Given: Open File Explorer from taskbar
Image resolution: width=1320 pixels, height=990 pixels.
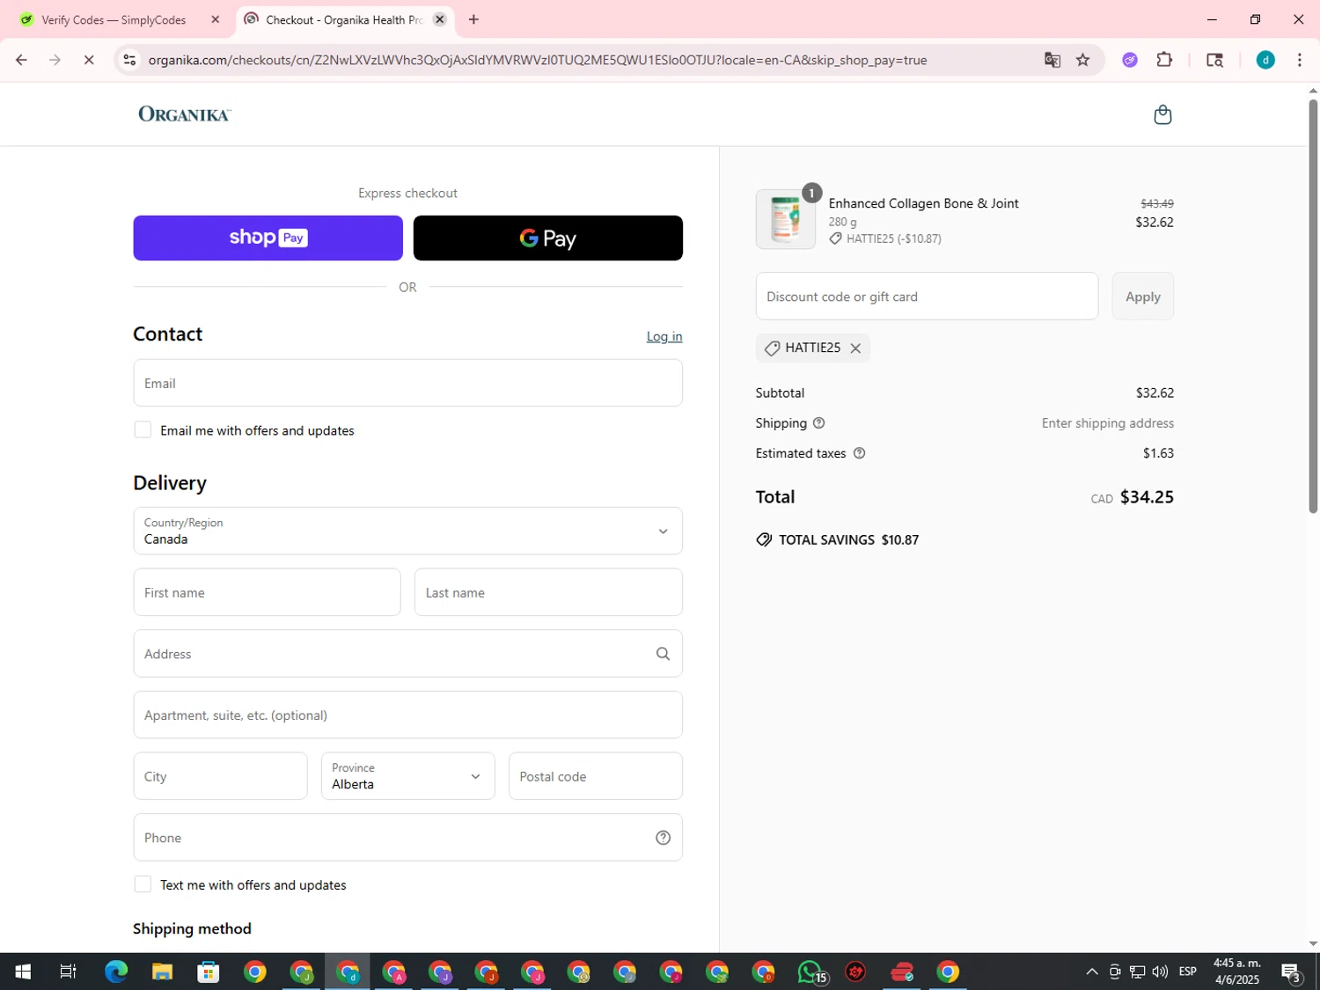Looking at the screenshot, I should 162,972.
